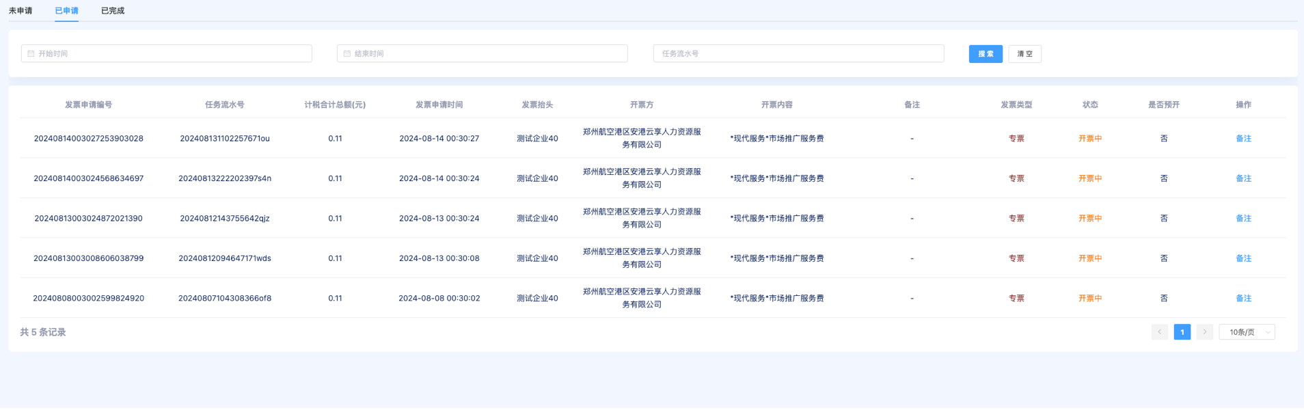The width and height of the screenshot is (1304, 410).
Task: Open the 结束时间 date picker field
Action: pyautogui.click(x=487, y=54)
